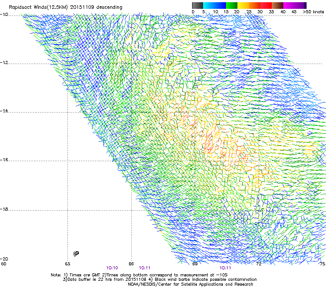This screenshot has height=287, width=326.
Task: Click the "10:11" time label between longitudes 69 and 72
Action: point(225,268)
